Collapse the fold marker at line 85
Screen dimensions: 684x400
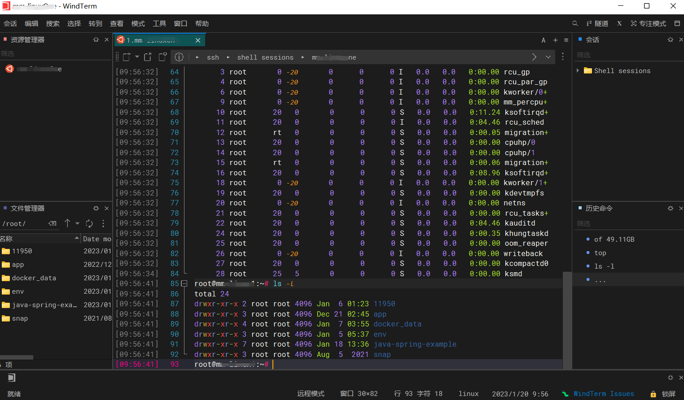pos(184,283)
